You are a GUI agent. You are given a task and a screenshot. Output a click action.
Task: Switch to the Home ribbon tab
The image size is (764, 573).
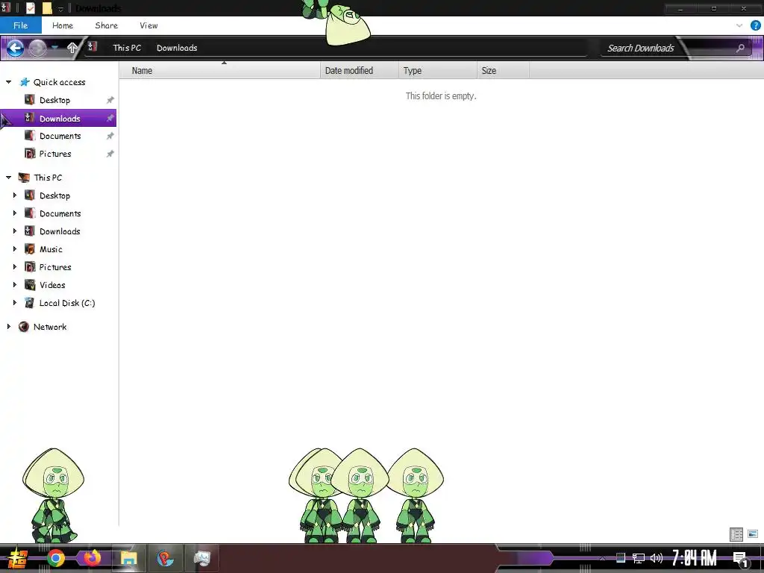pyautogui.click(x=63, y=25)
